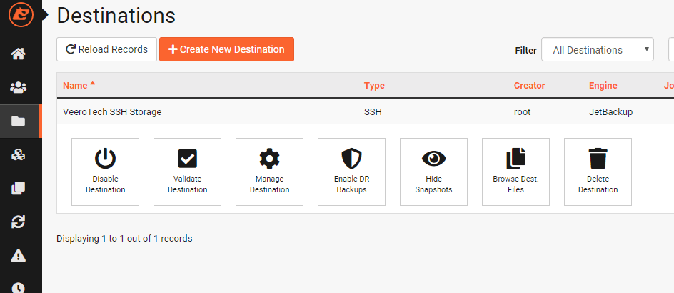Delete Destination using trash button
Viewport: 674px width, 293px height.
pos(598,172)
